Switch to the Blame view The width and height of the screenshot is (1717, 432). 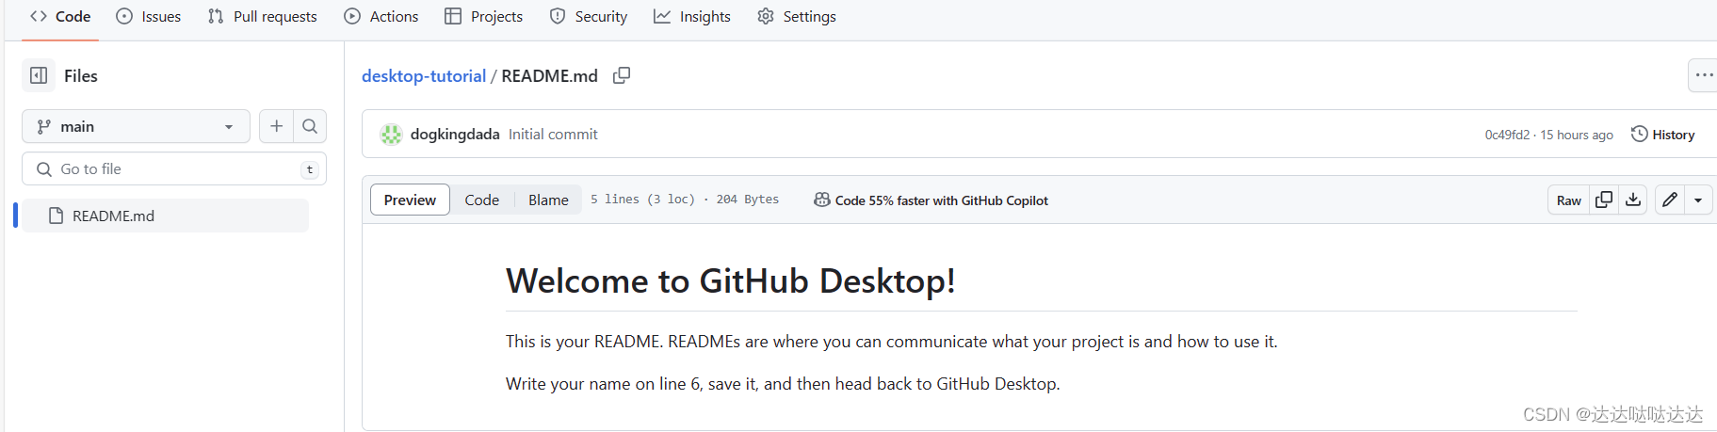[x=548, y=200]
